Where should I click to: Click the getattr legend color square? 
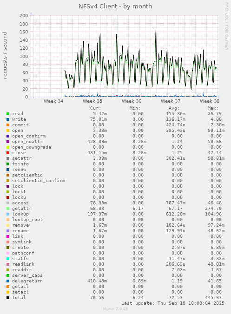tap(8, 209)
